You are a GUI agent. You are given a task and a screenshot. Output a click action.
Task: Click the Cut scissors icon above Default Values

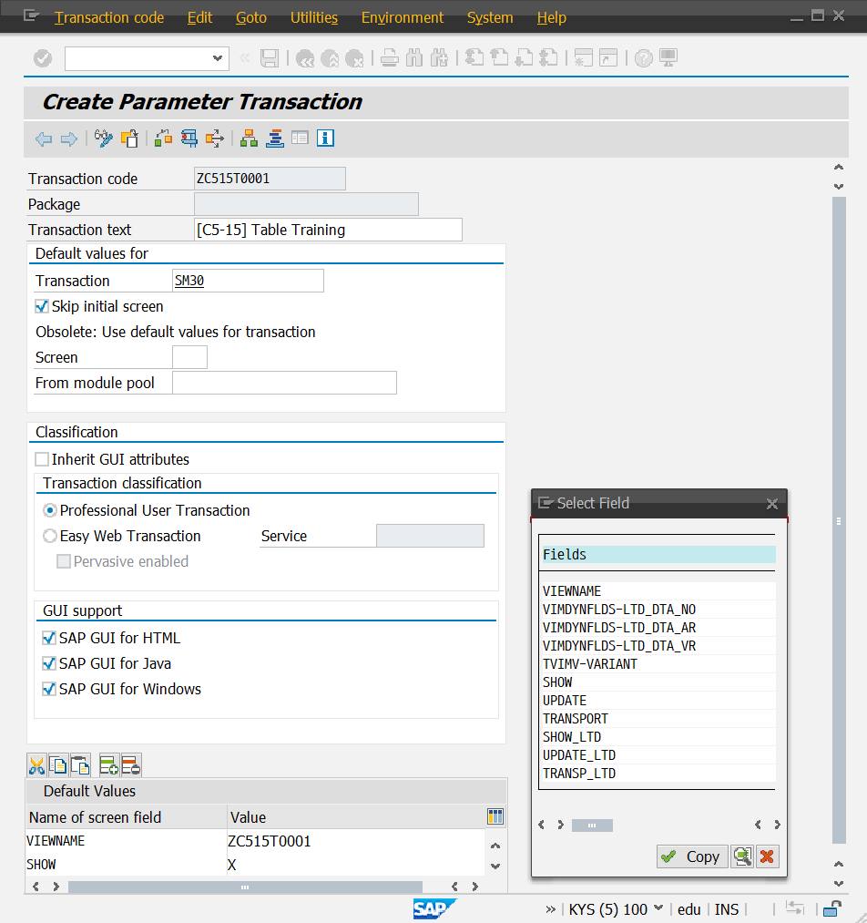tap(36, 765)
